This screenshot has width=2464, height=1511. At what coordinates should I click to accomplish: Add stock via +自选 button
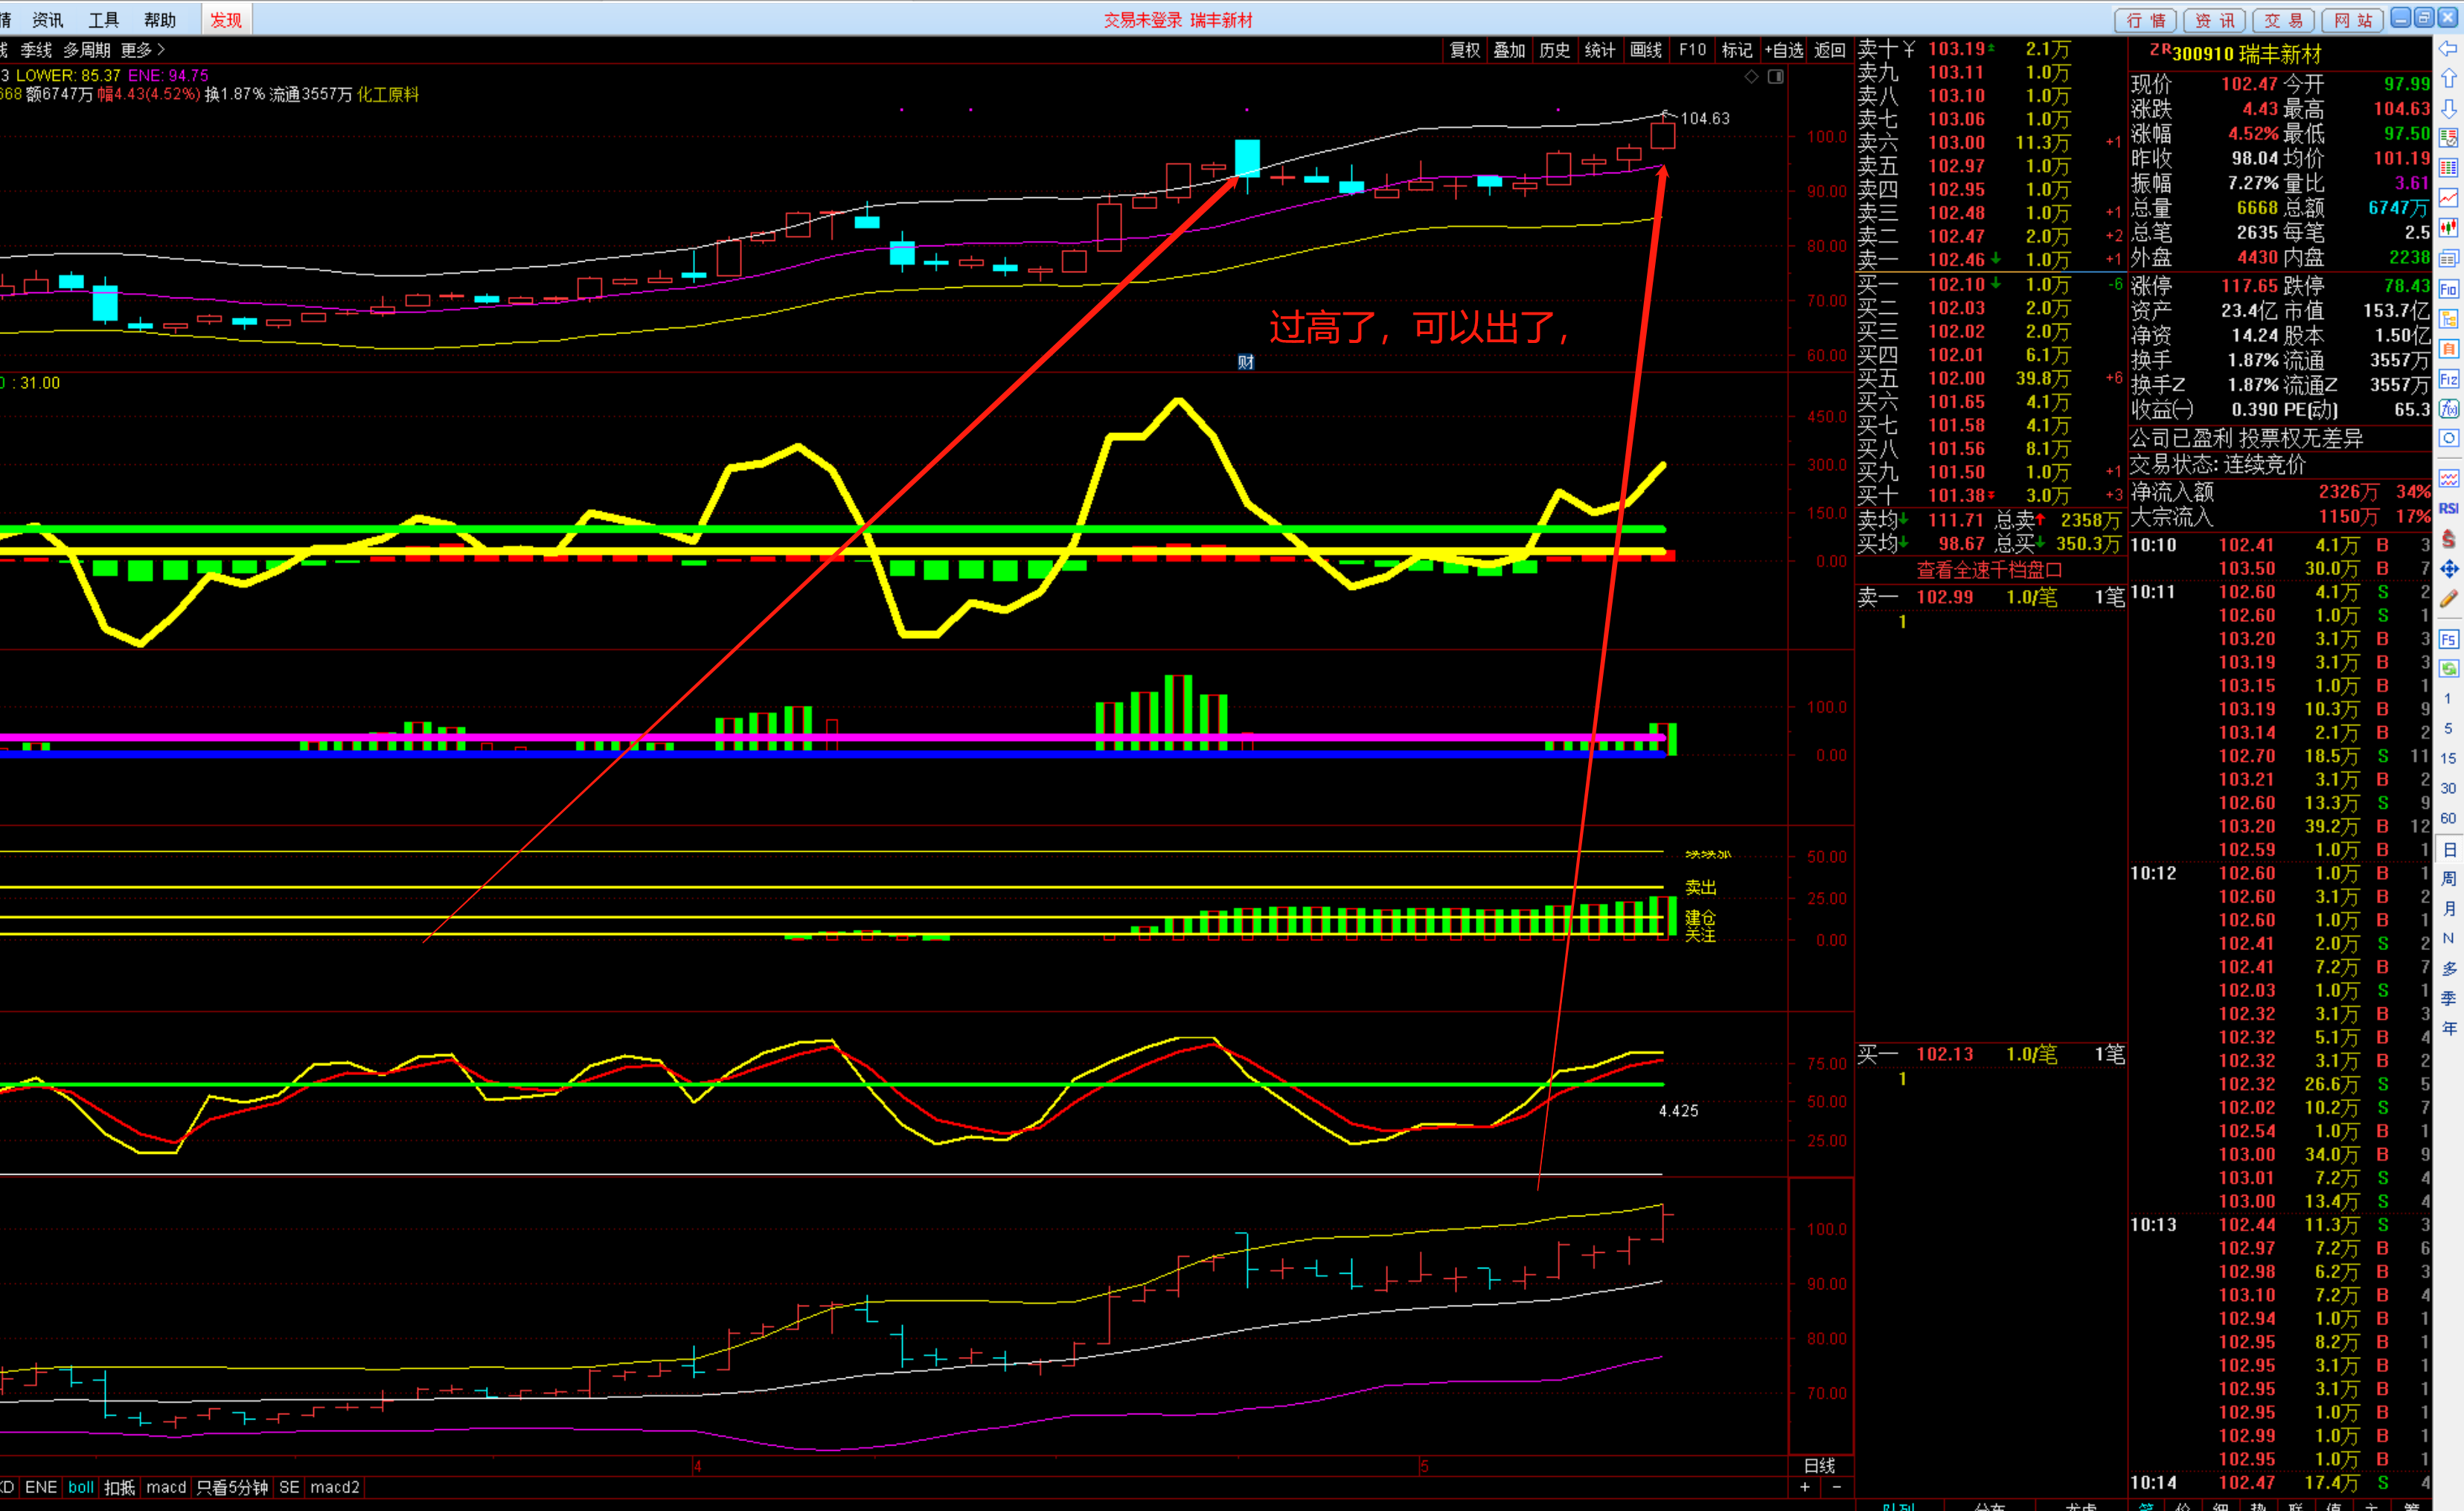pyautogui.click(x=1783, y=50)
